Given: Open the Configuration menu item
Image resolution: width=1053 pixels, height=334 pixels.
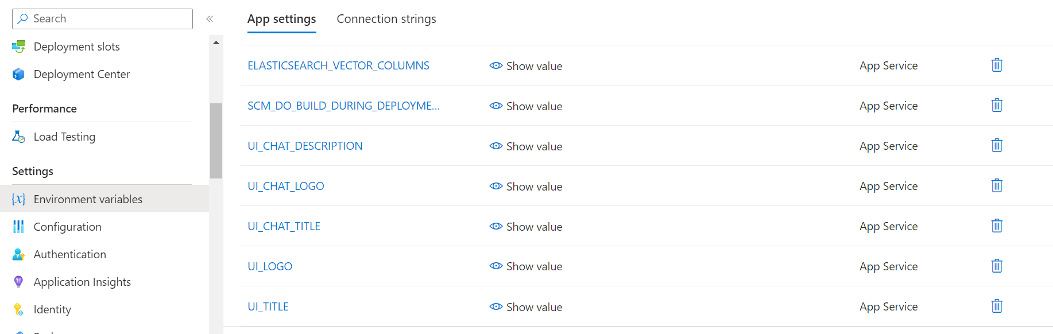Looking at the screenshot, I should pos(67,227).
